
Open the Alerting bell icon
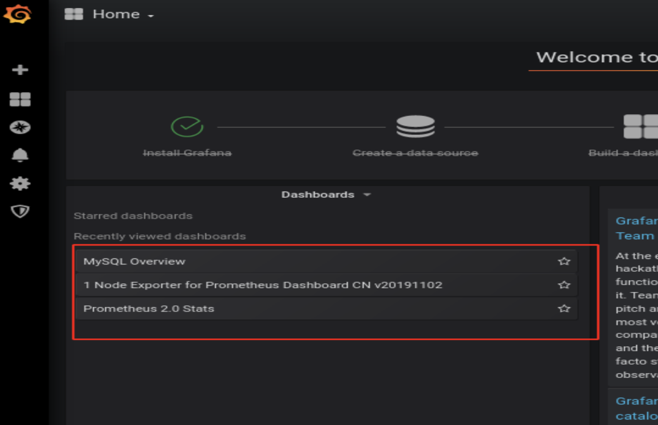(x=20, y=155)
